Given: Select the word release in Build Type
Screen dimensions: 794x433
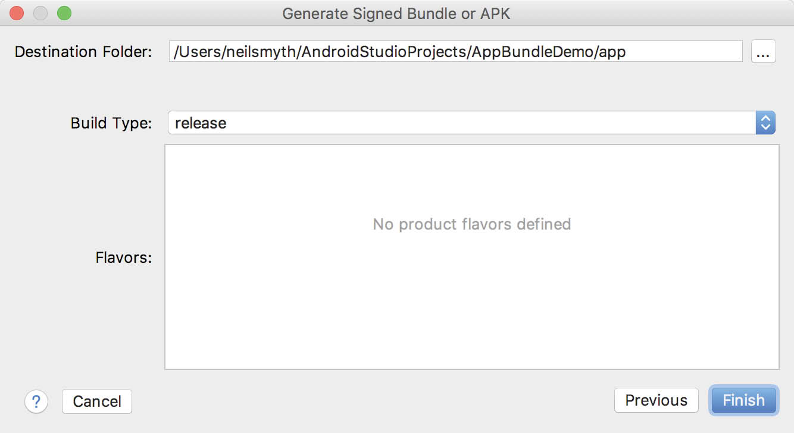Looking at the screenshot, I should (x=201, y=123).
